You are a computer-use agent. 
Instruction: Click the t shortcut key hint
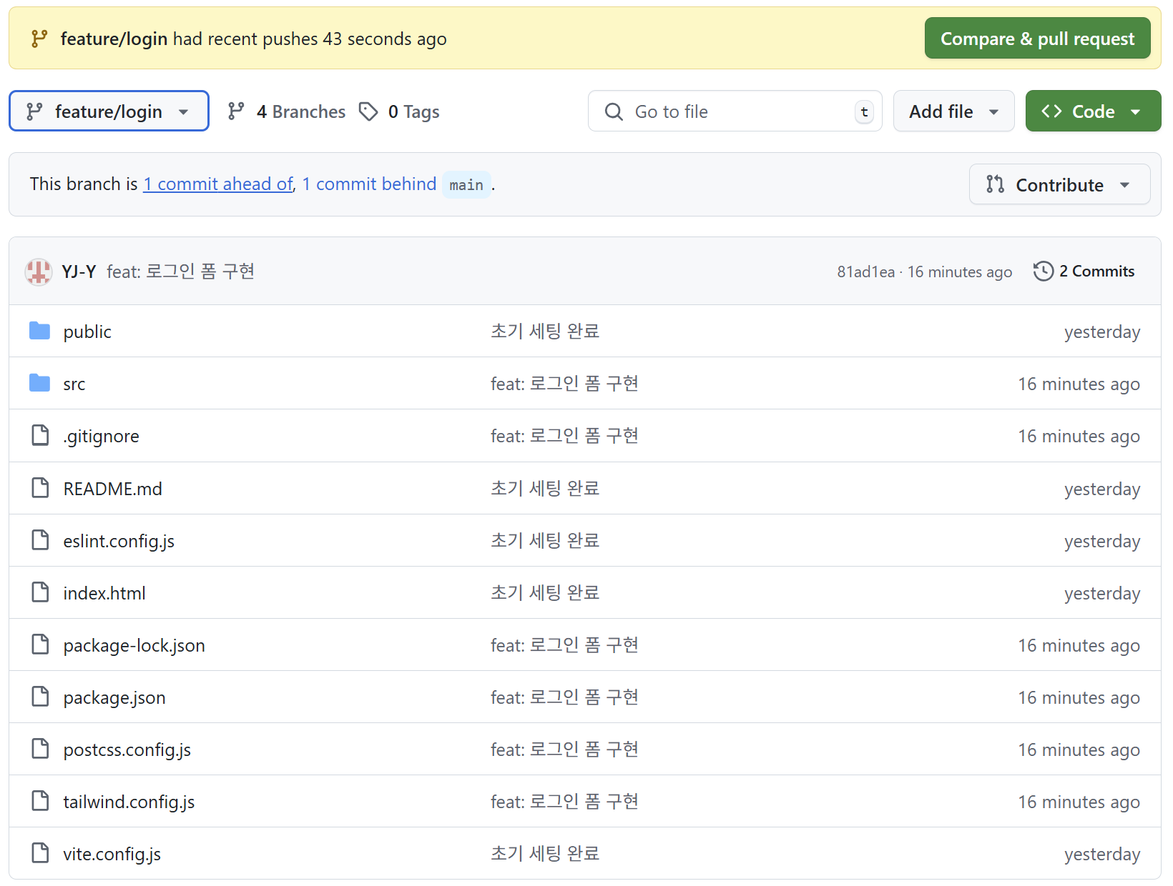click(x=864, y=111)
